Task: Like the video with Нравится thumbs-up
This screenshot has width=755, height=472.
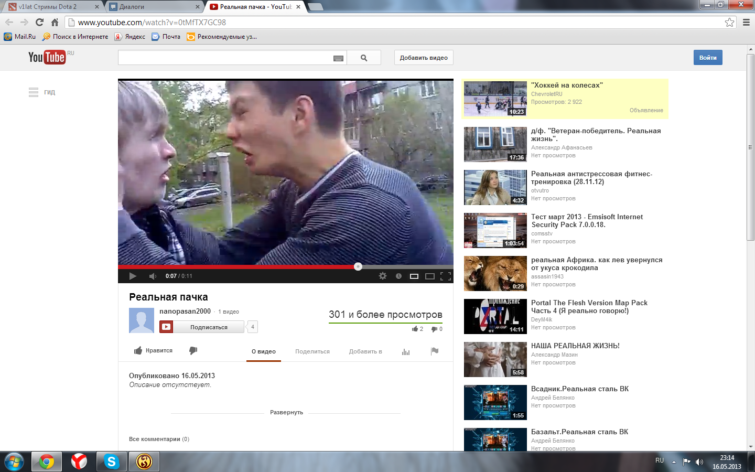Action: tap(153, 350)
